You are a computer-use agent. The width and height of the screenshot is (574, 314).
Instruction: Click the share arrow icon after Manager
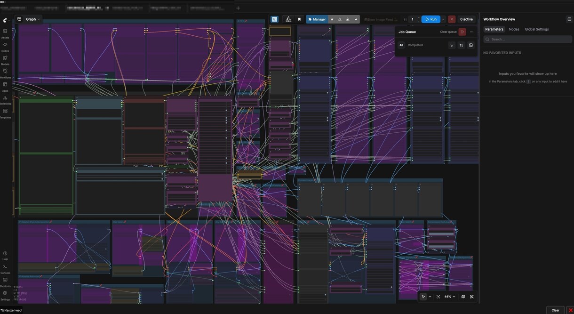click(356, 19)
